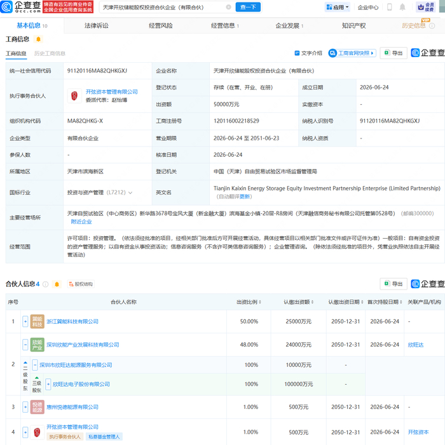445x445 pixels.
Task: Switch to 经营信息 tab
Action: tap(225, 26)
